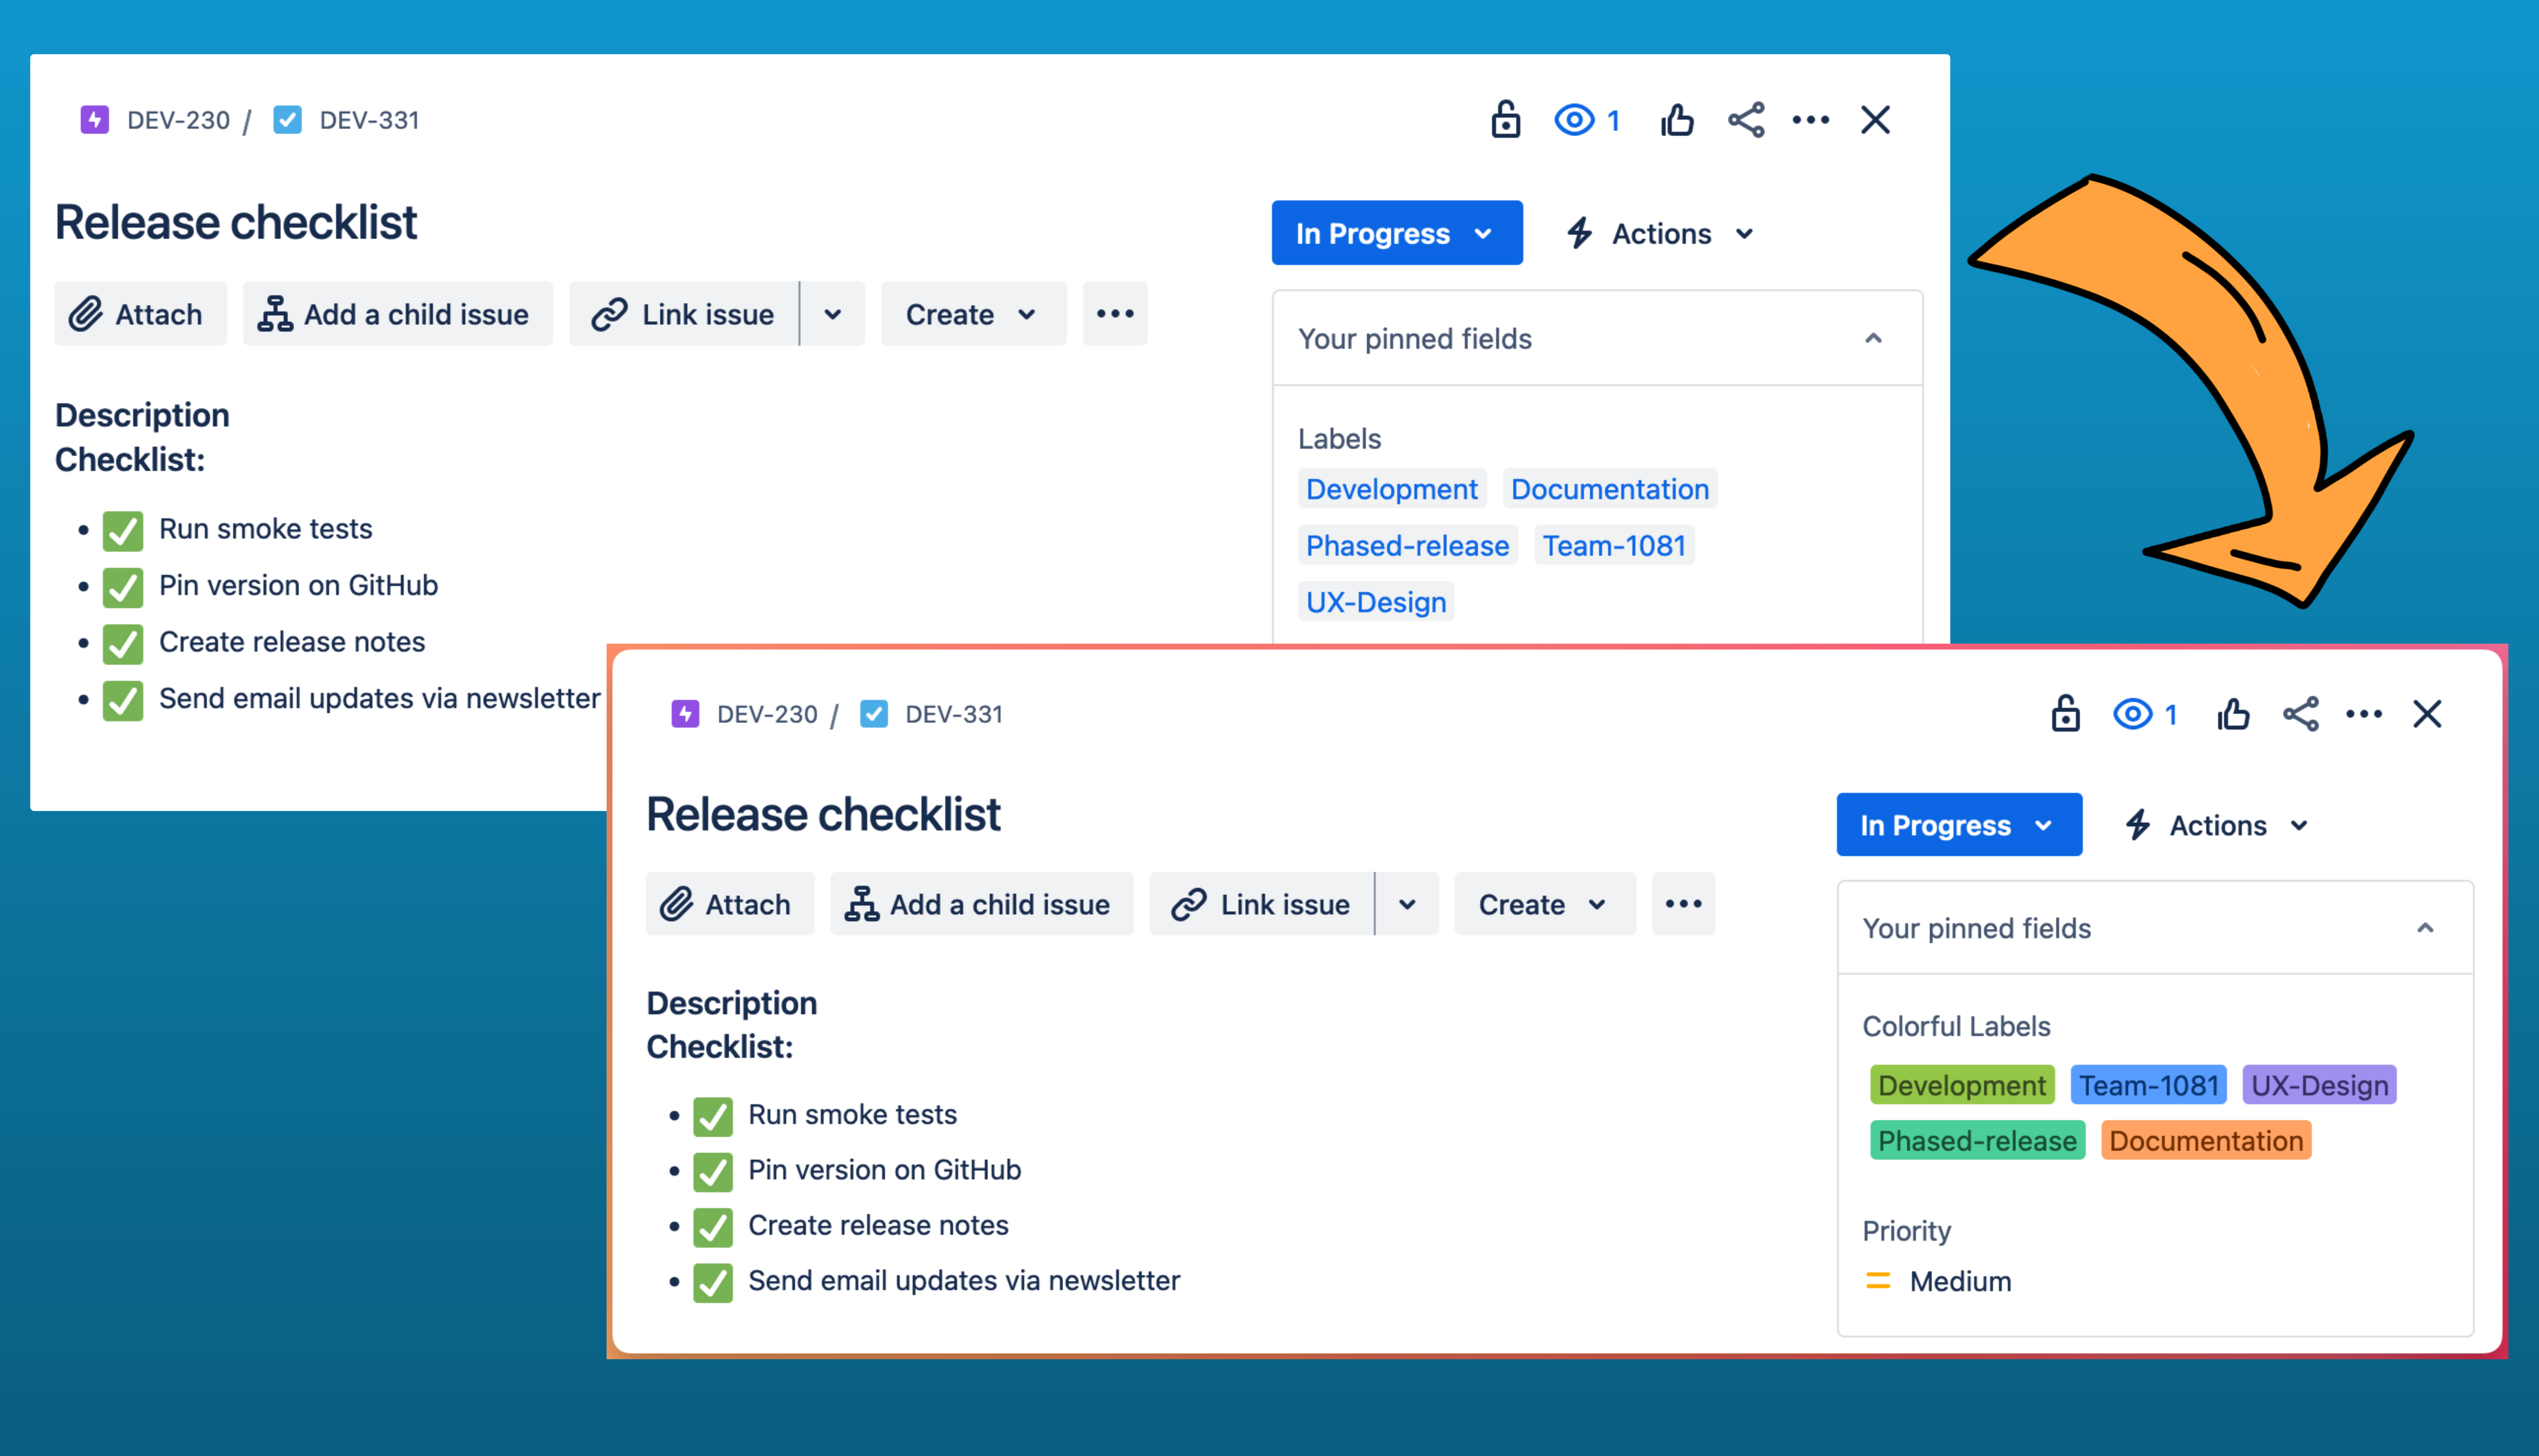This screenshot has height=1456, width=2539.
Task: Click the purple DEV-230 epic icon in the front window
Action: coord(685,714)
